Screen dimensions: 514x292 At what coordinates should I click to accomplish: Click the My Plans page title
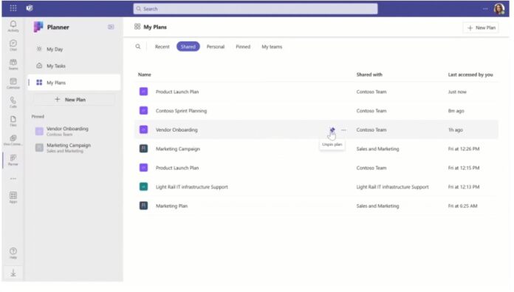[155, 27]
